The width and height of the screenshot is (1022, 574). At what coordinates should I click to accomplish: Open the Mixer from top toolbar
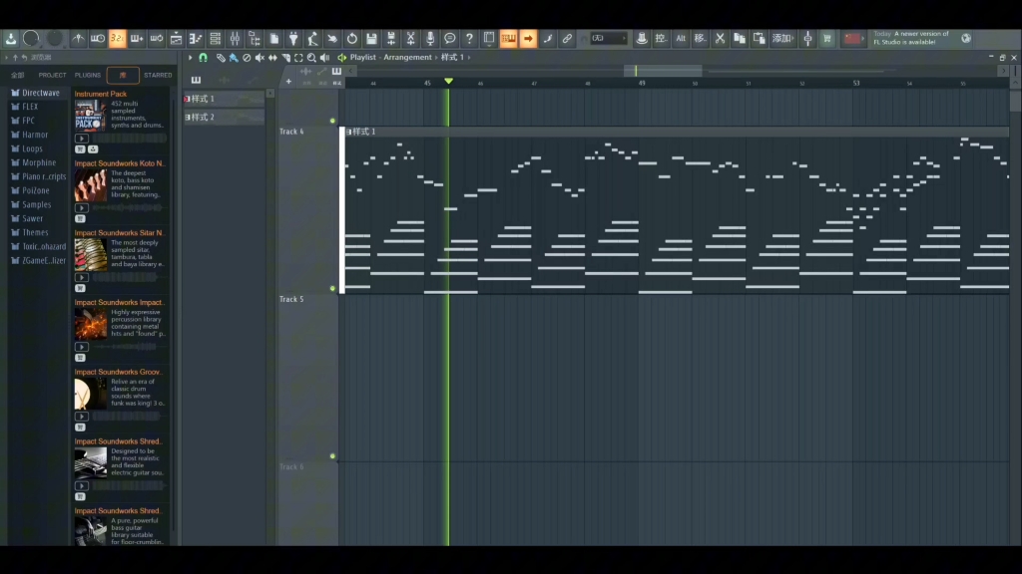(x=235, y=39)
